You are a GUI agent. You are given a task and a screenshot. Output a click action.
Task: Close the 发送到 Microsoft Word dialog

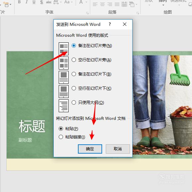pos(125,24)
